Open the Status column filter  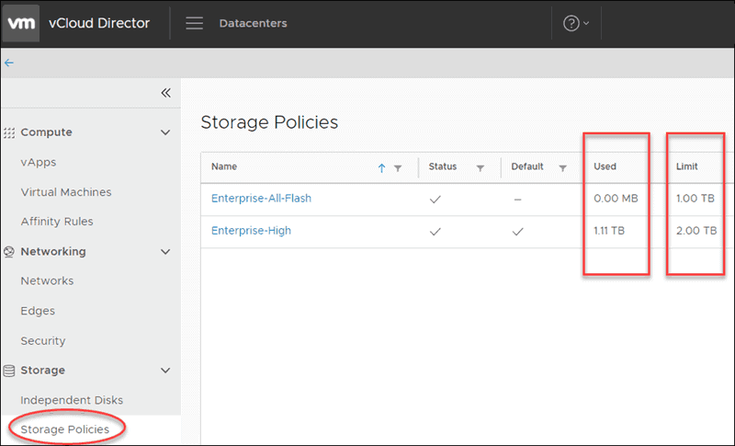pos(480,168)
